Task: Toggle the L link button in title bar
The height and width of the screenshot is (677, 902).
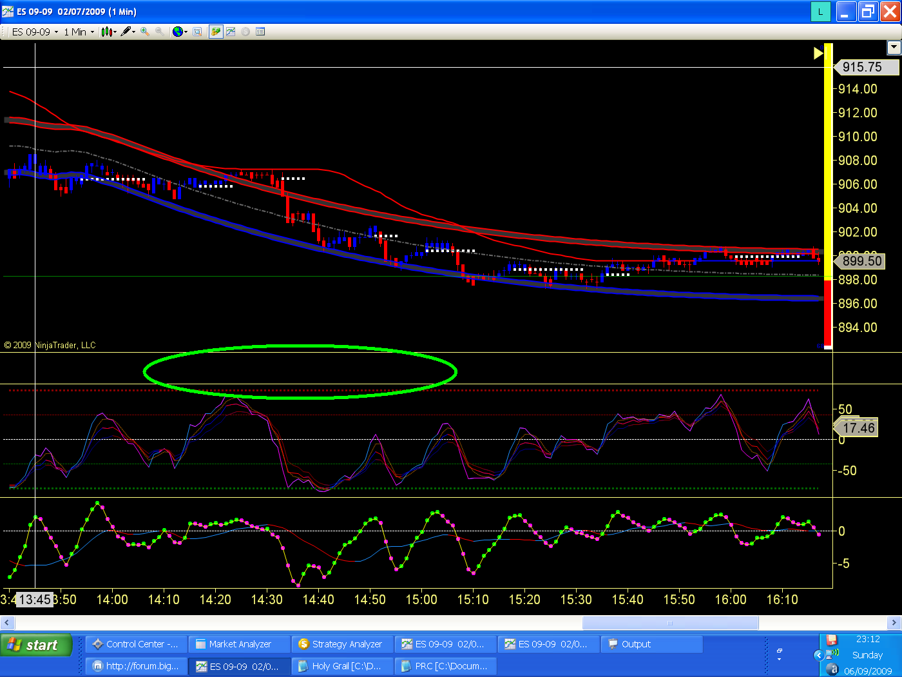Action: pos(821,12)
